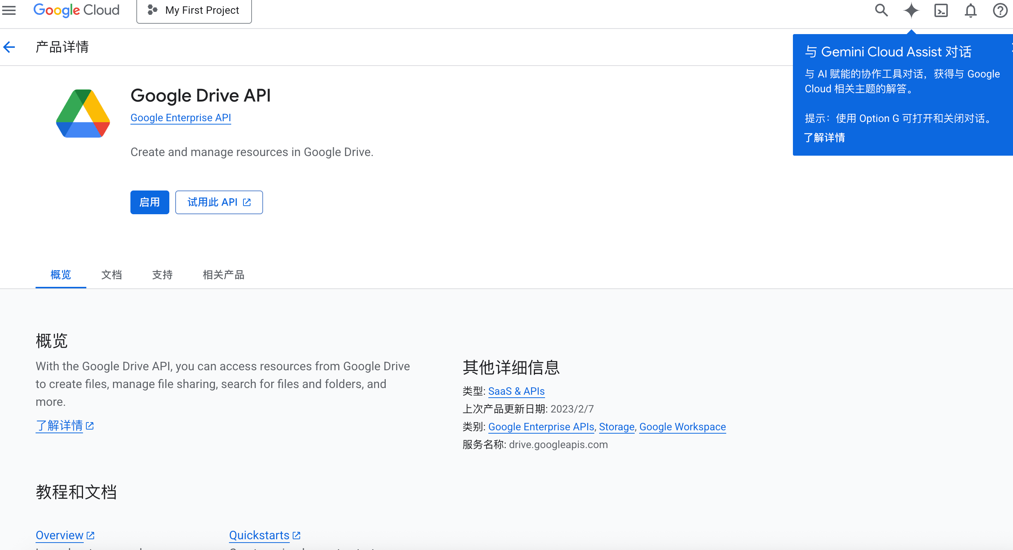Switch to the 文档 tab

coord(111,275)
